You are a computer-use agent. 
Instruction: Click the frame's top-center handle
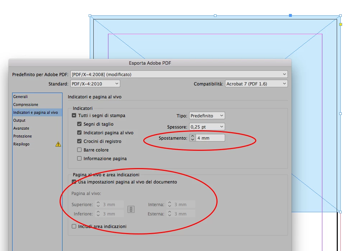pyautogui.click(x=215, y=15)
